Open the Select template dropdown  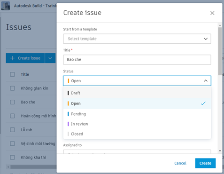point(137,39)
